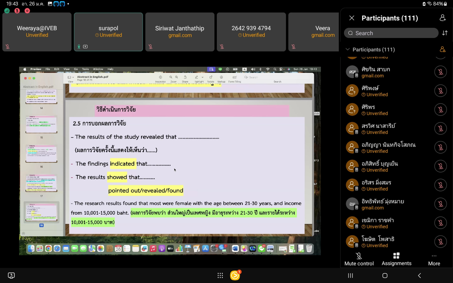Viewport: 453px width, 283px height.
Task: Select surapol's video tile
Action: click(x=108, y=32)
